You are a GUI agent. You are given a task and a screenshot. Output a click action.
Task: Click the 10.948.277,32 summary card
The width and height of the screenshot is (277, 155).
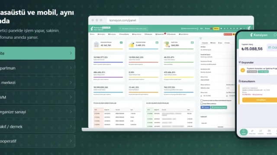tap(108, 61)
